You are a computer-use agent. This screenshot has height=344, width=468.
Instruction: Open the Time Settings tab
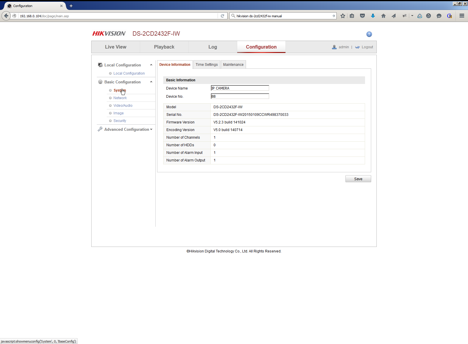pos(207,65)
